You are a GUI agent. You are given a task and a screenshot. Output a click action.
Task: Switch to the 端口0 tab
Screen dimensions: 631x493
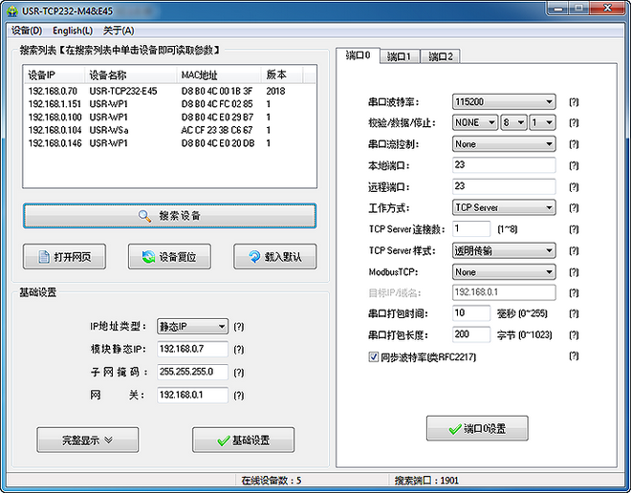click(x=358, y=55)
